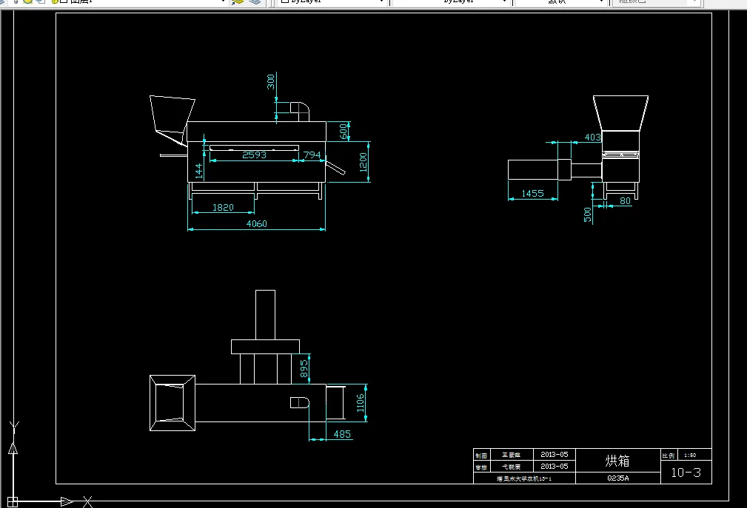The image size is (747, 508).
Task: Select the tall vertical duct in plan view
Action: [265, 314]
